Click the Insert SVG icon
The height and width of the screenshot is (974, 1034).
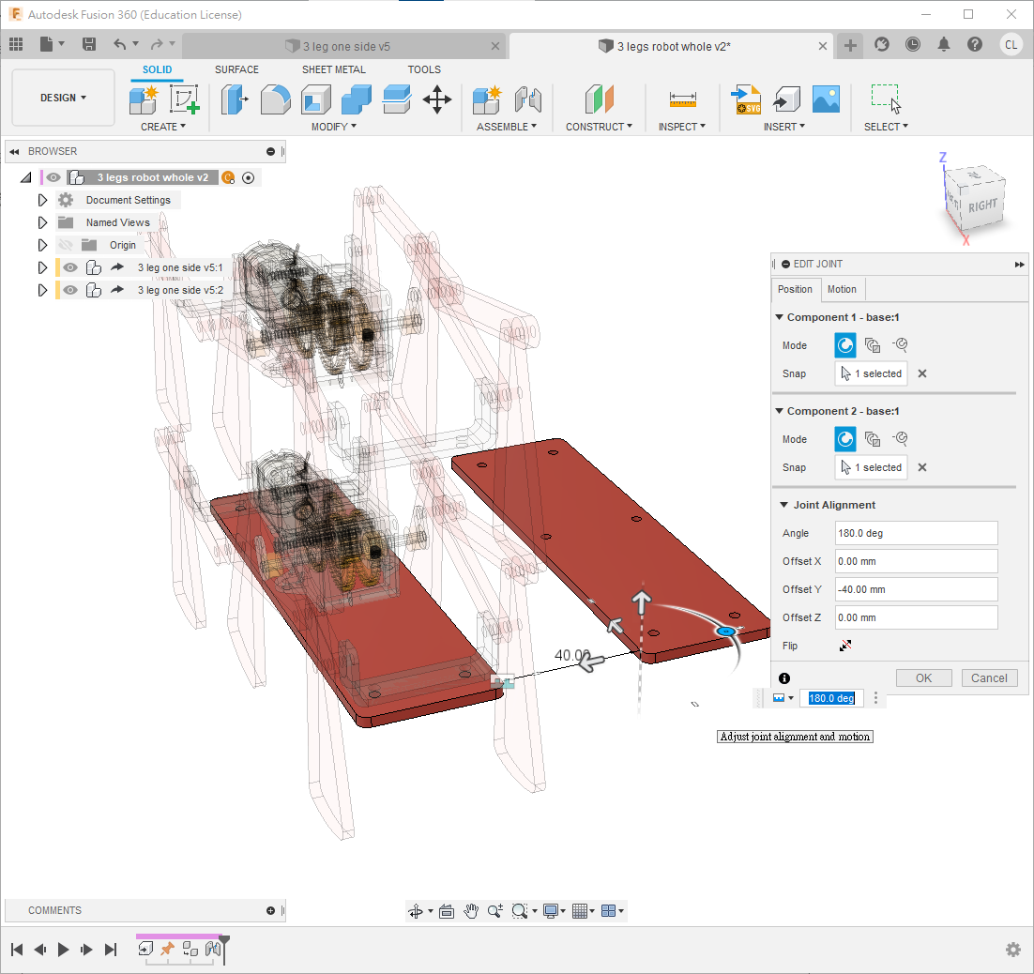(x=747, y=99)
